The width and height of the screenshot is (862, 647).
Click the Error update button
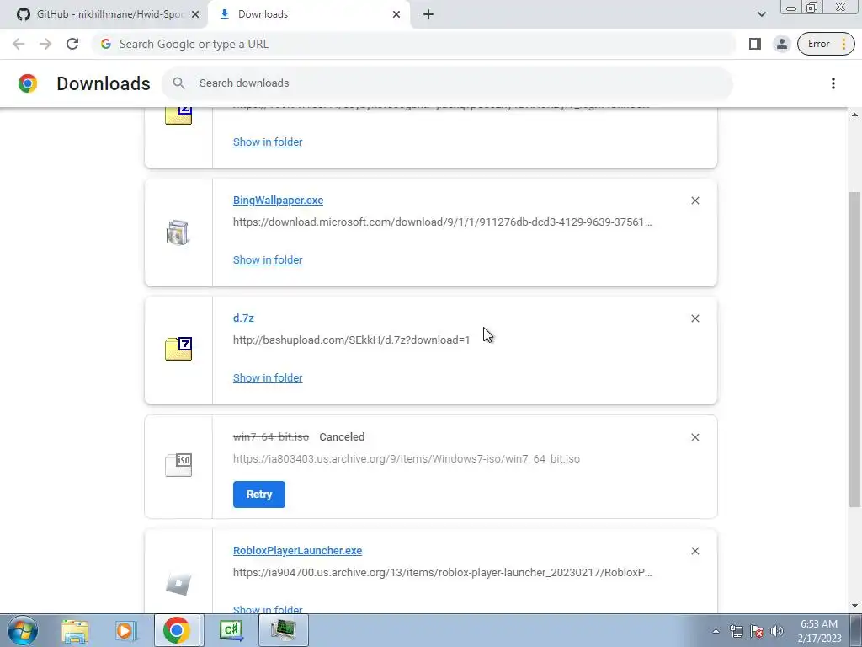[826, 44]
